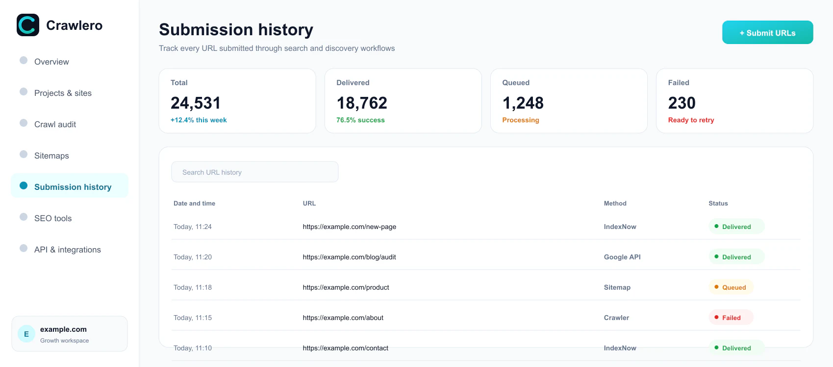
Task: Click the Delivered 18,762 stat card
Action: tap(403, 100)
